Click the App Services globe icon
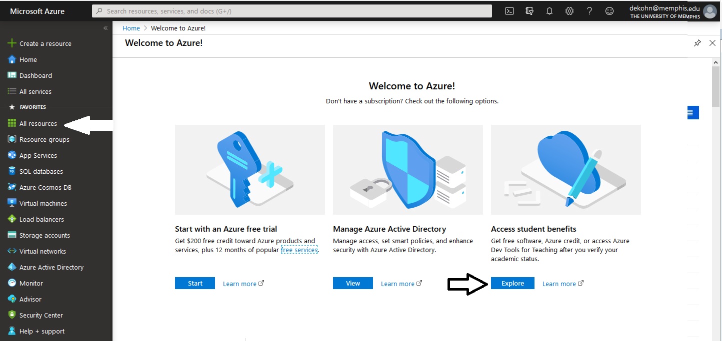Image resolution: width=722 pixels, height=341 pixels. tap(12, 155)
